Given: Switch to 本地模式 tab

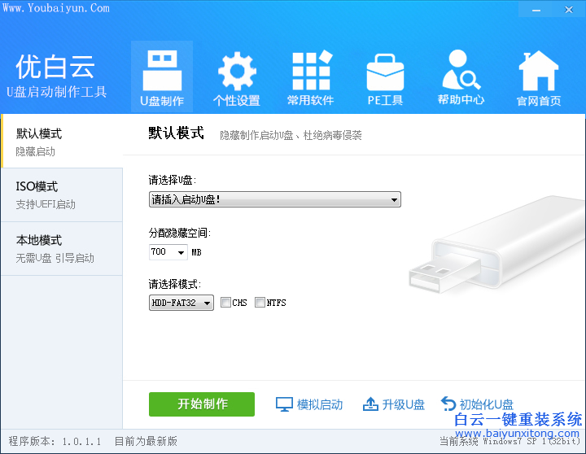Looking at the screenshot, I should tap(61, 248).
